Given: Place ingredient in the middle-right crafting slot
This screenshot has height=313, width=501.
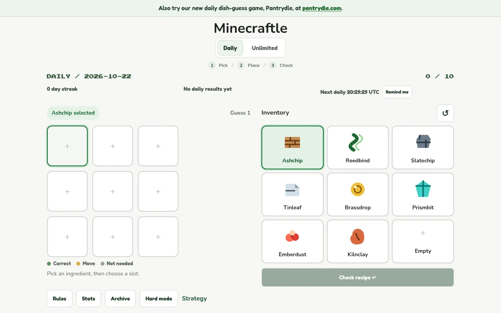Looking at the screenshot, I should pyautogui.click(x=158, y=191).
